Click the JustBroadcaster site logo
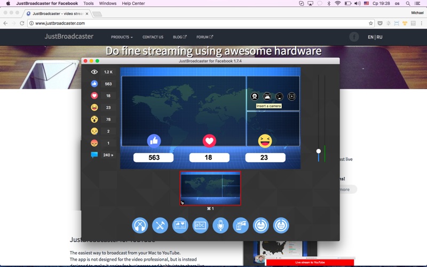This screenshot has height=267, width=427. coord(69,36)
